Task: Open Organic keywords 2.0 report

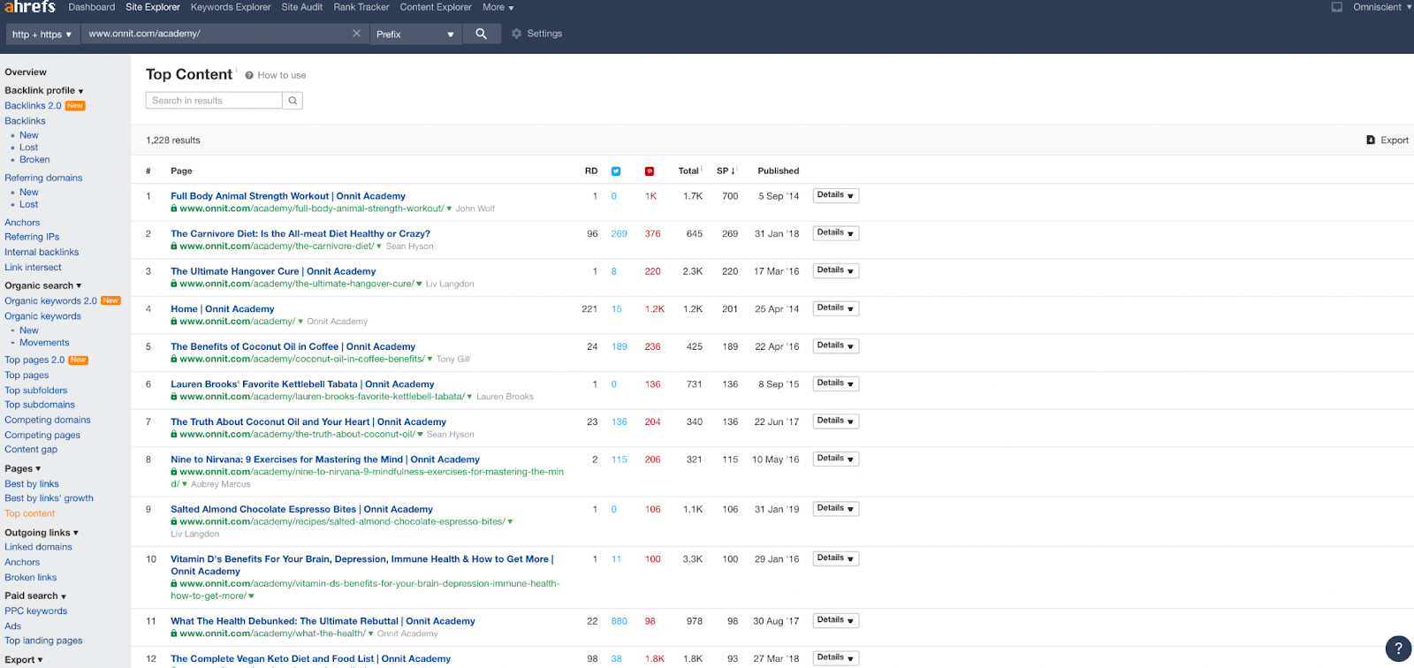Action: coord(50,301)
